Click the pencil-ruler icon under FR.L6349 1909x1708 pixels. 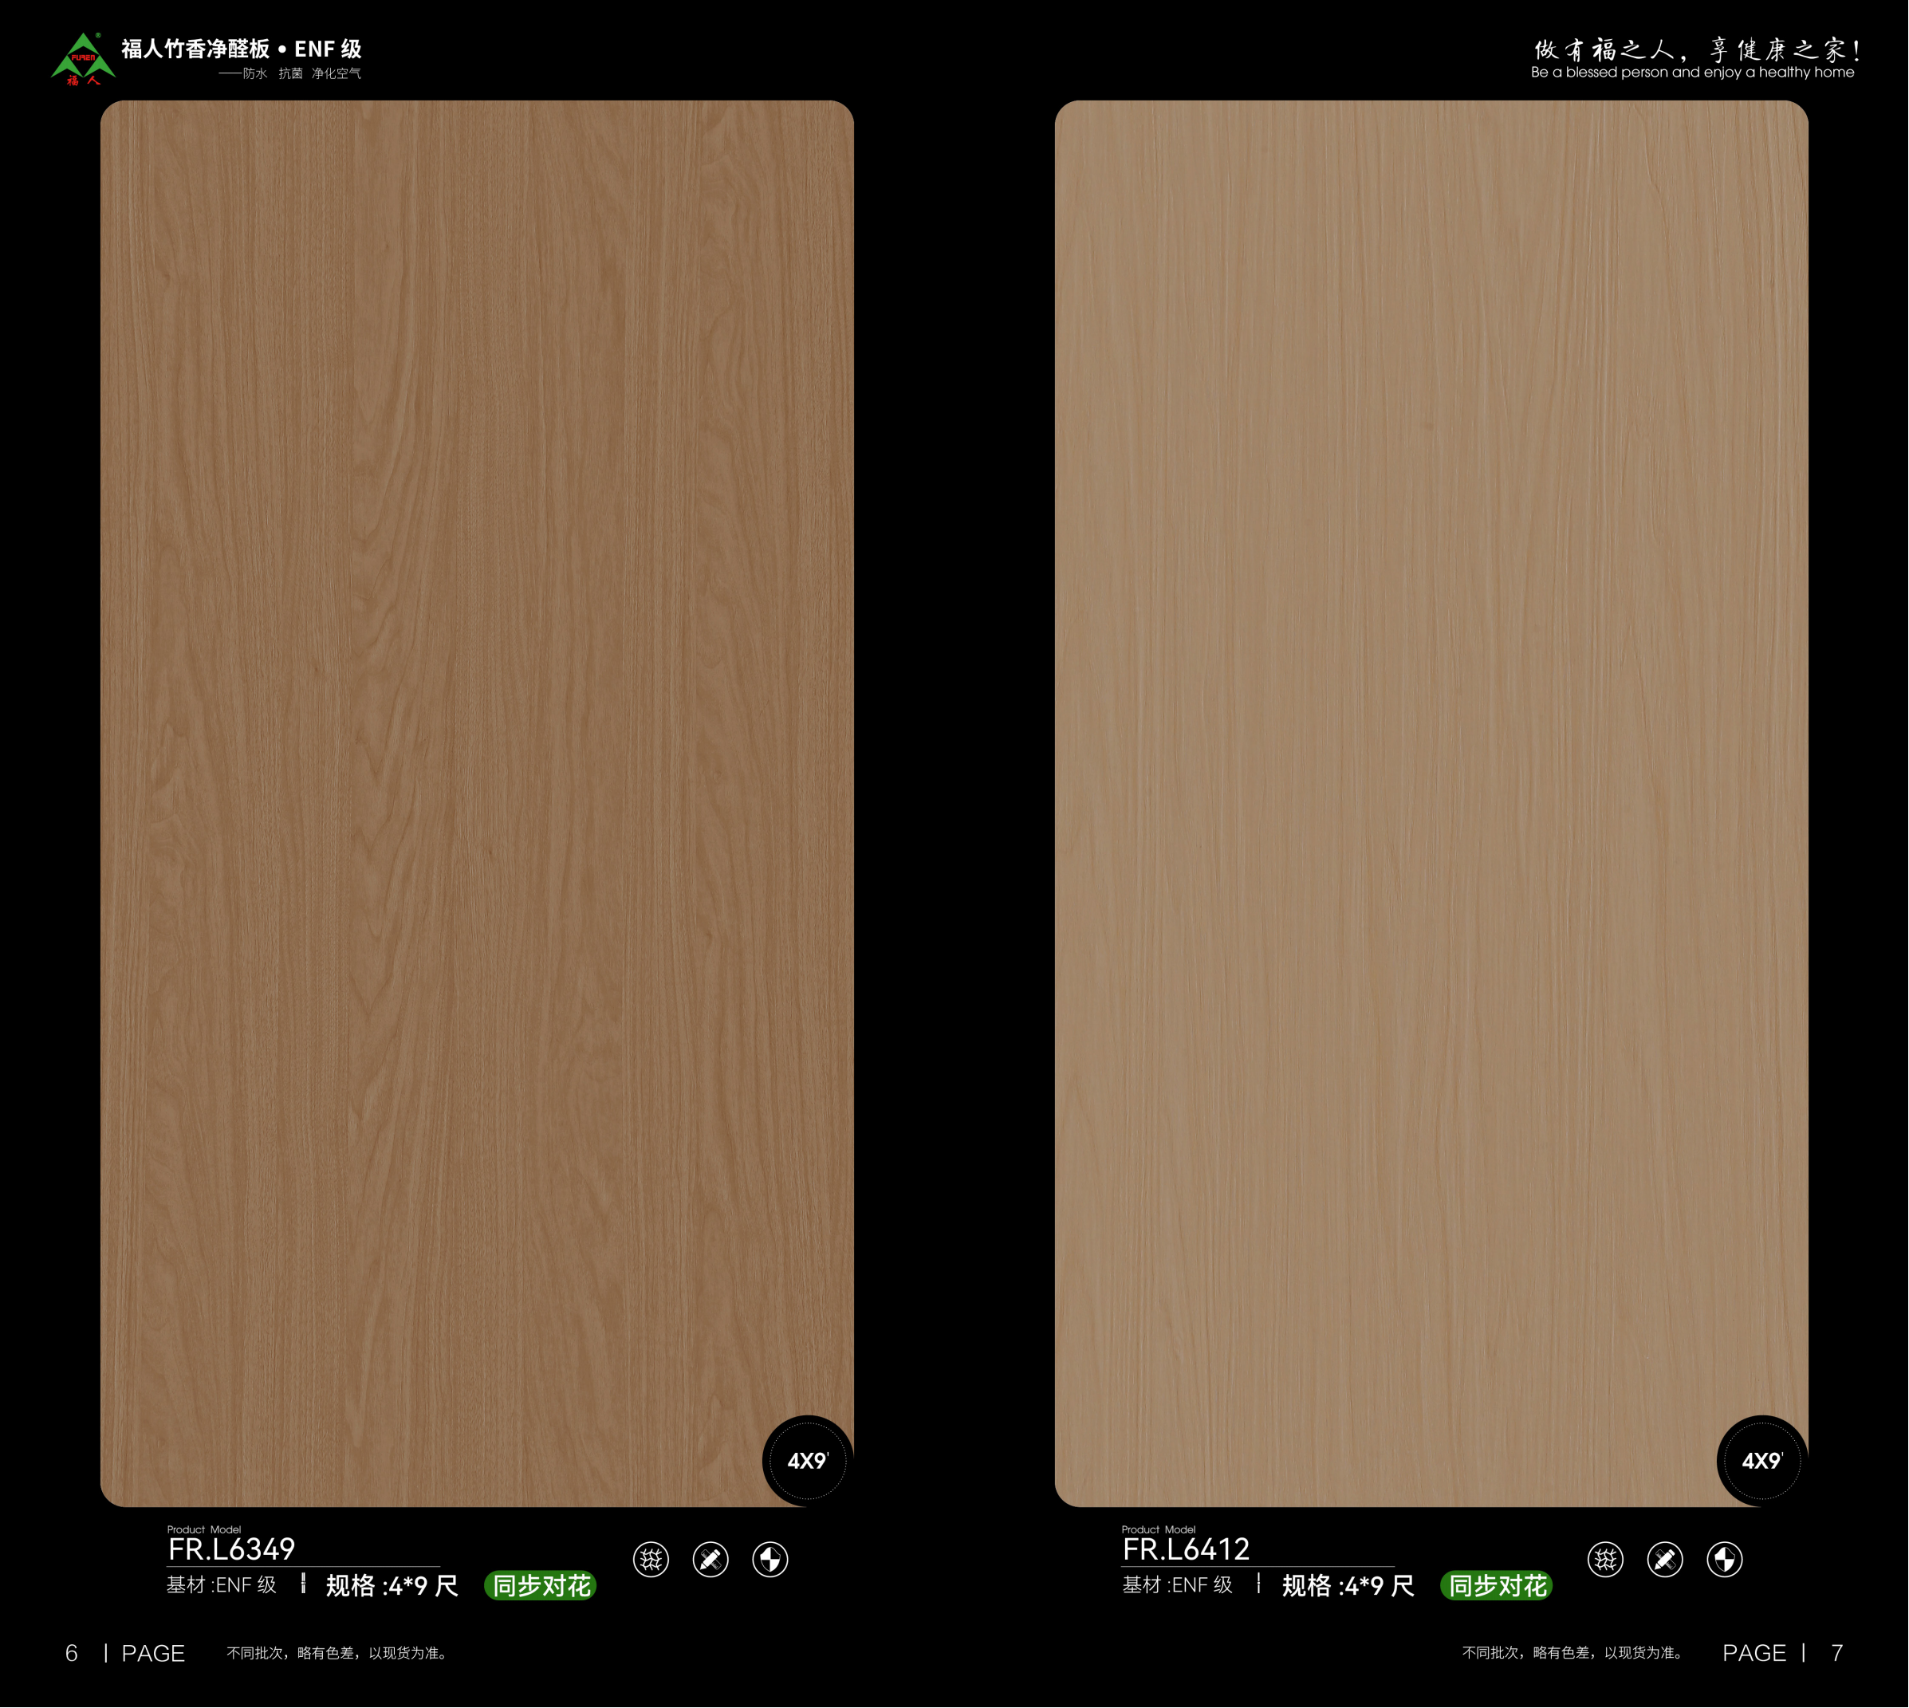(710, 1560)
